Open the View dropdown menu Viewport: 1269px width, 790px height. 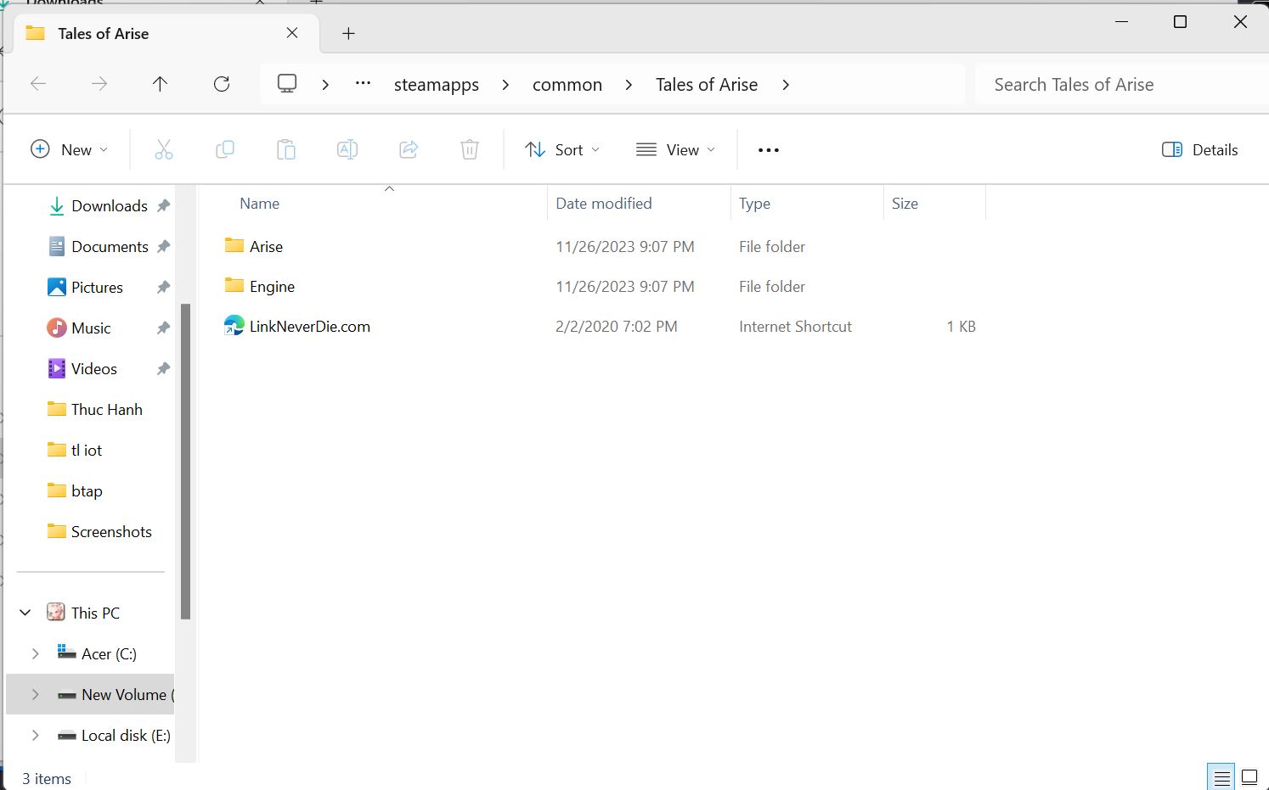[675, 150]
